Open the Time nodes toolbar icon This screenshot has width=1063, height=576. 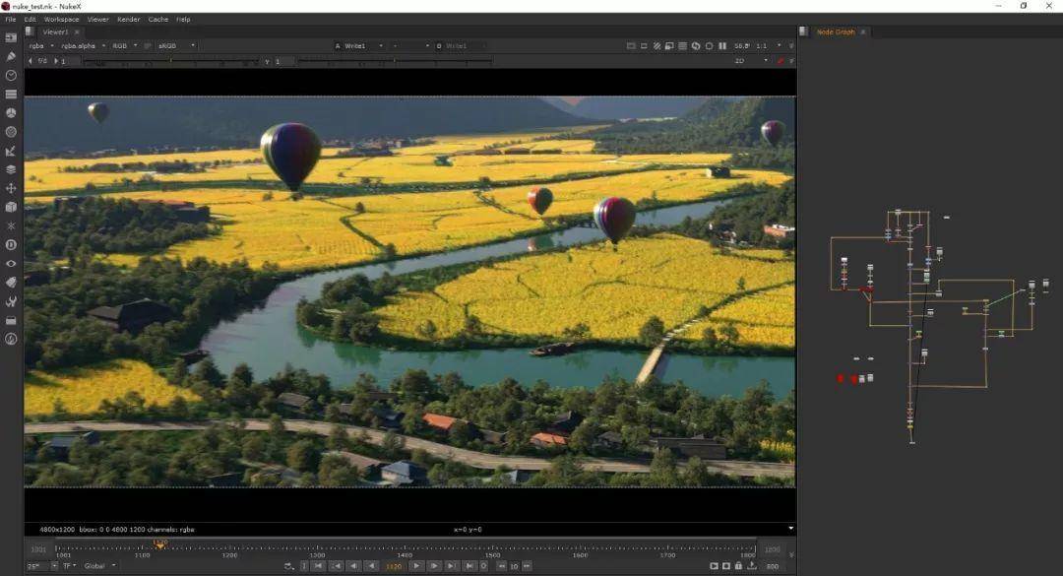pos(11,75)
